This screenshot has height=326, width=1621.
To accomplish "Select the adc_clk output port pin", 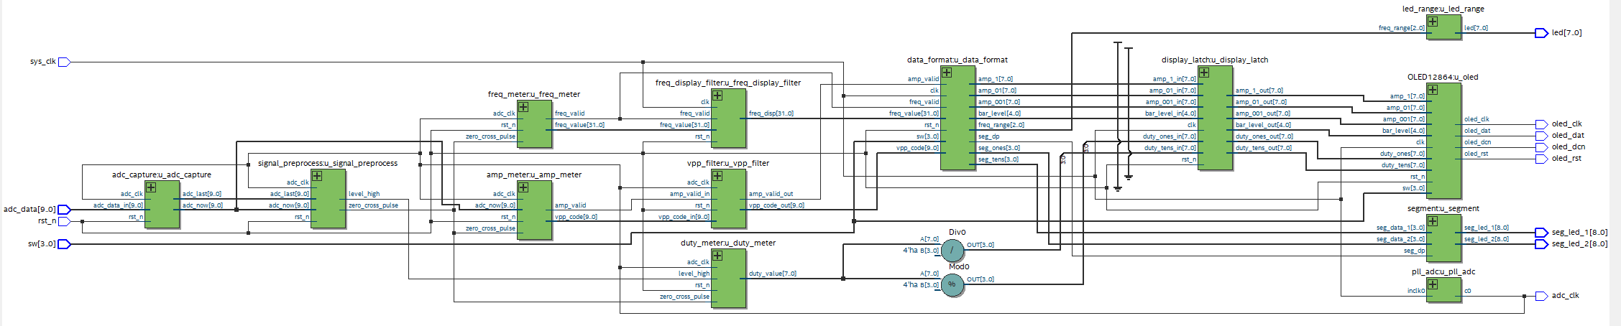I will click(x=1541, y=296).
